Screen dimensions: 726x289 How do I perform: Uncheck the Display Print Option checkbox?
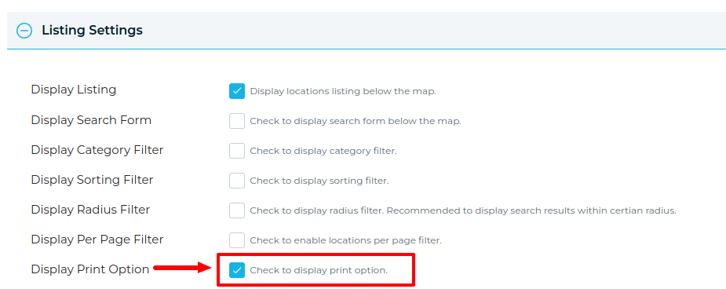coord(236,270)
